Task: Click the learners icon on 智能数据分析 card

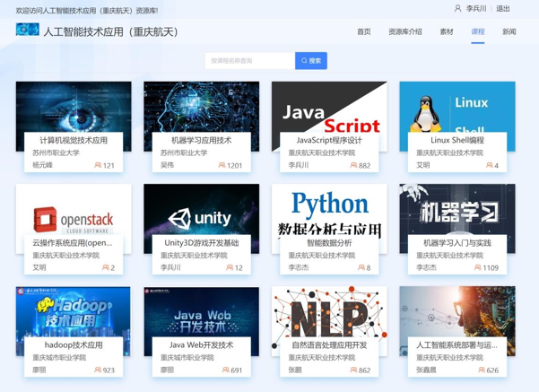Action: pyautogui.click(x=361, y=267)
